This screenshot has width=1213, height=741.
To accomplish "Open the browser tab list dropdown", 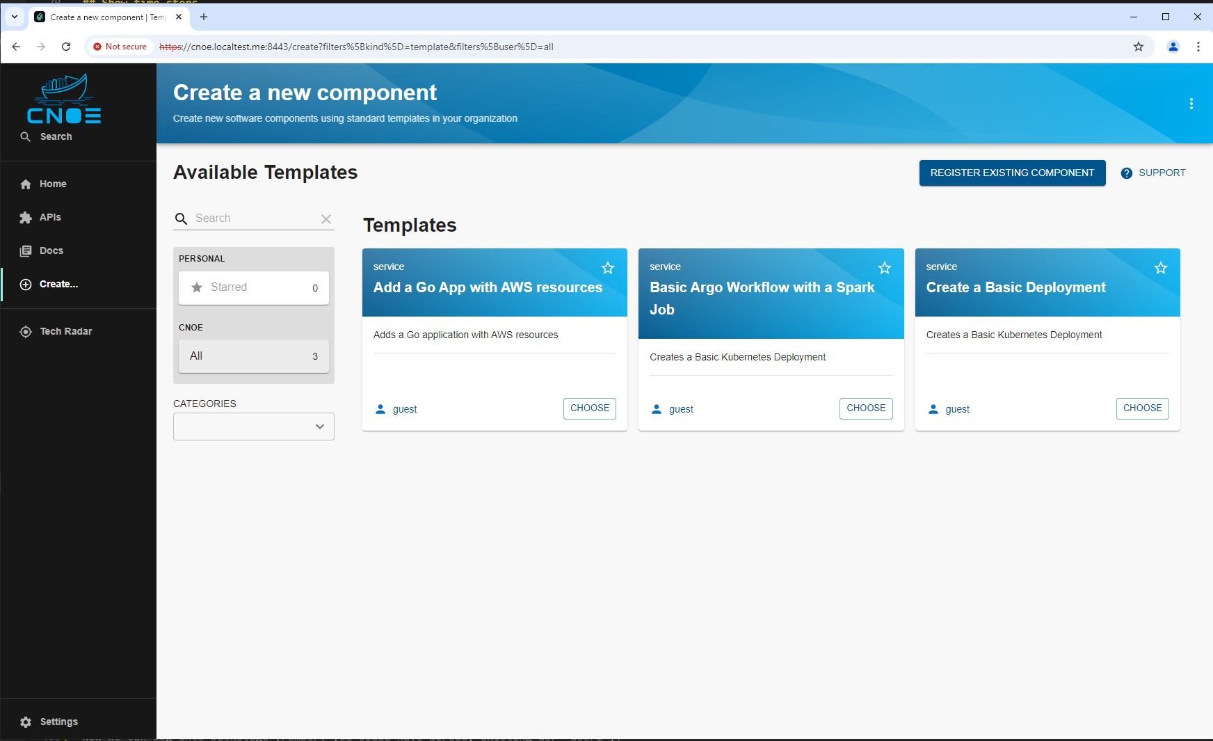I will coord(15,17).
